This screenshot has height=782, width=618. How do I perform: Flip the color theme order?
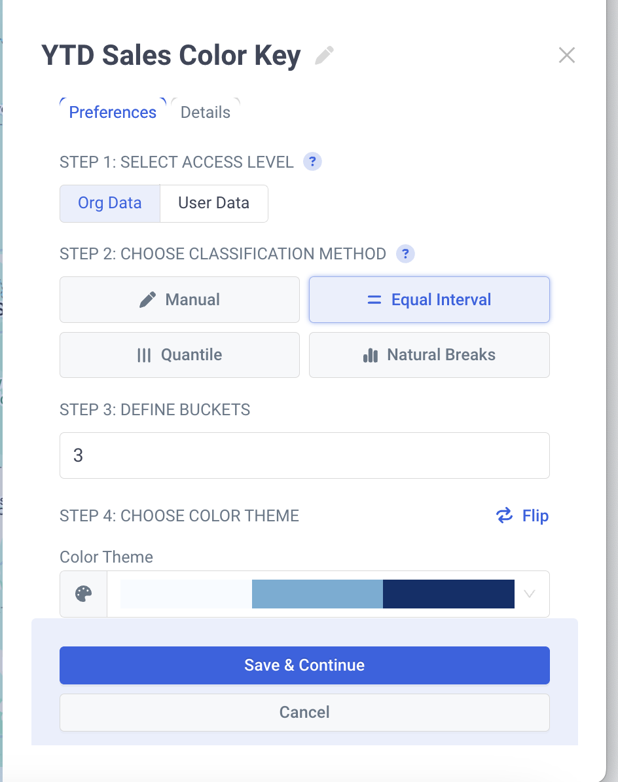pyautogui.click(x=522, y=515)
